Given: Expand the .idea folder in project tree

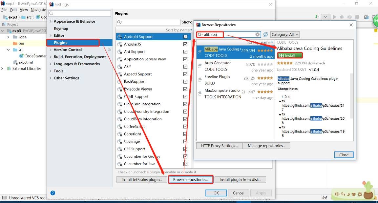Looking at the screenshot, I should 8,37.
